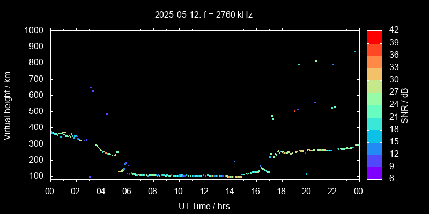The height and width of the screenshot is (214, 429).
Task: Click the isolated point at 14 hours, 190 km
Action: coord(234,161)
